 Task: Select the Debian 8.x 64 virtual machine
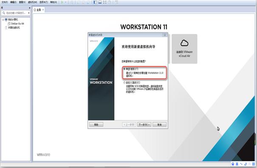pyautogui.click(x=16, y=24)
